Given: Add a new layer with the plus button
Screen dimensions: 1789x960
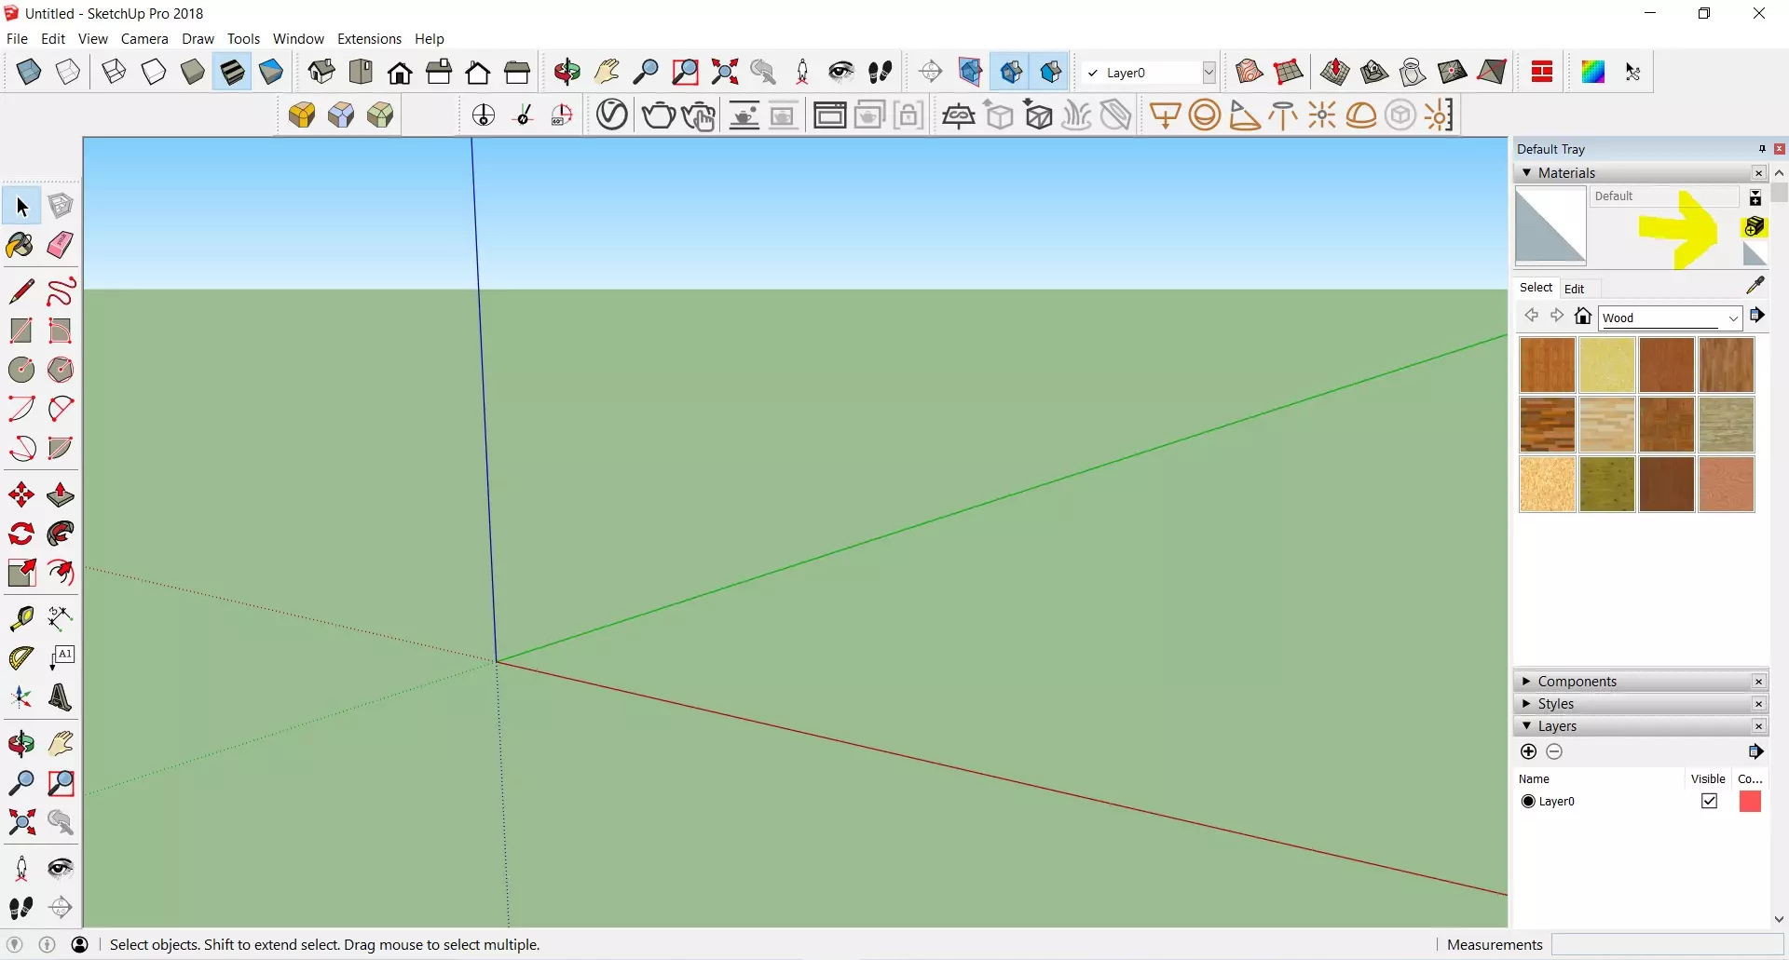Looking at the screenshot, I should coord(1528,752).
